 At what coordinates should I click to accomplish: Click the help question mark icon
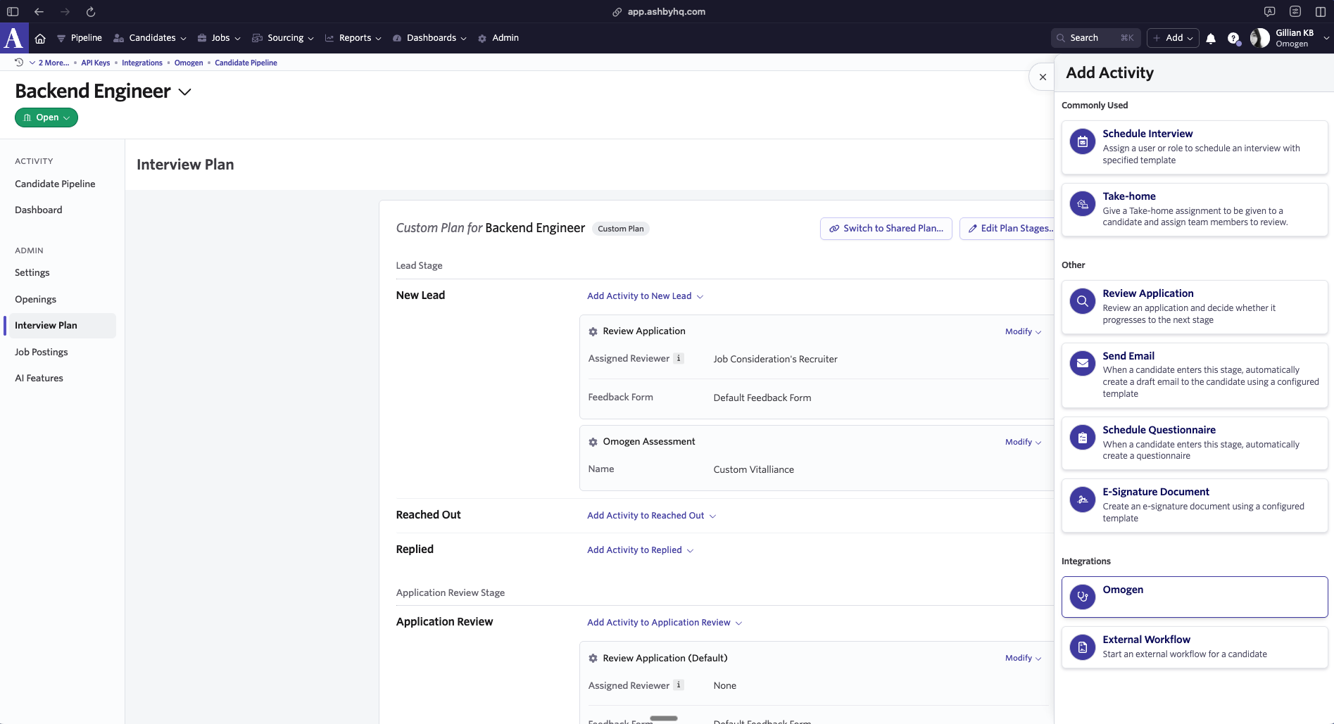(1233, 38)
